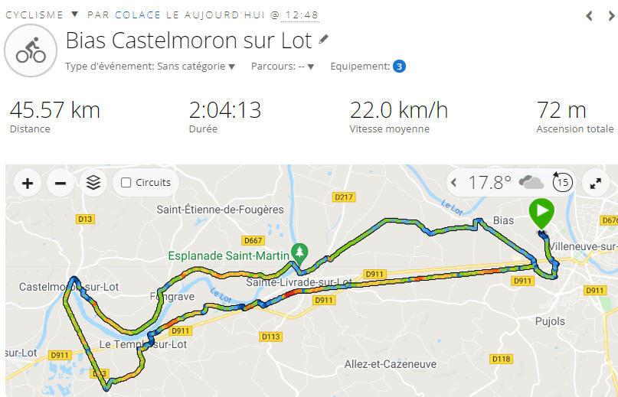Click the 12:48 activity time

pyautogui.click(x=302, y=15)
